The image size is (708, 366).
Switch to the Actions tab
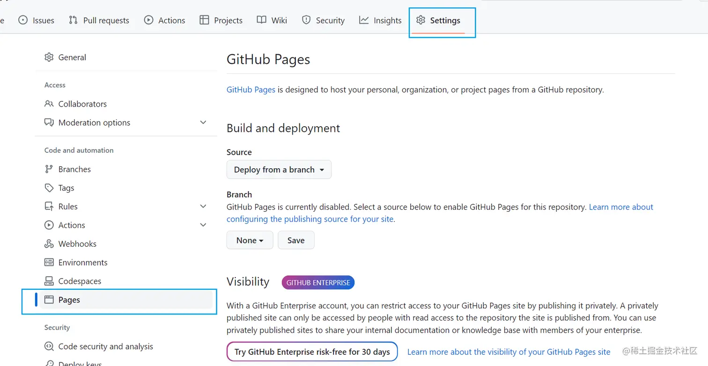coord(164,20)
